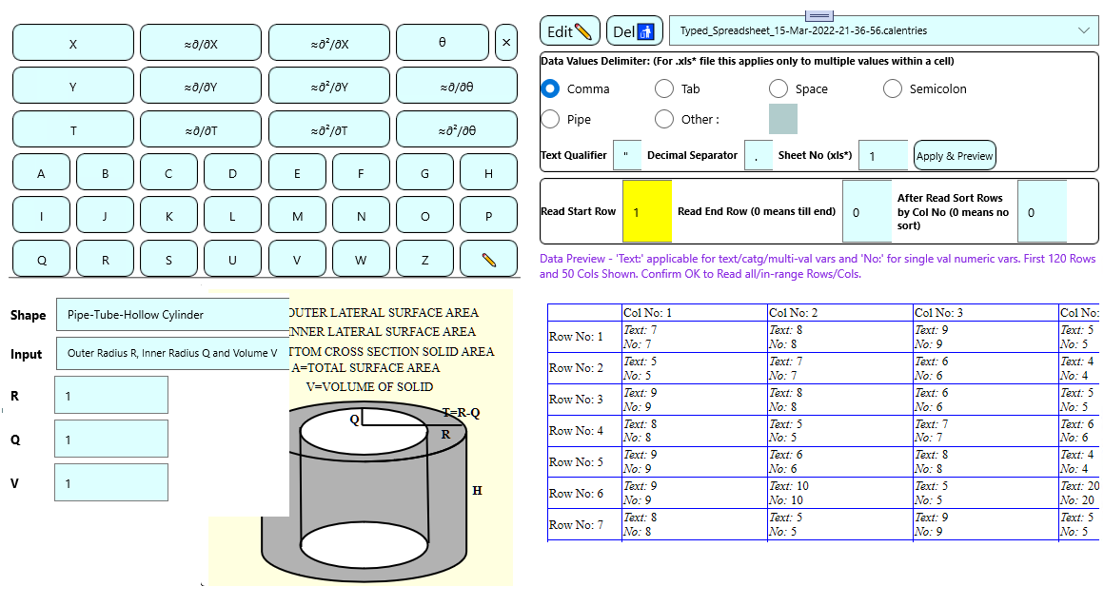Click the letter A key
The height and width of the screenshot is (606, 1104).
[x=42, y=172]
